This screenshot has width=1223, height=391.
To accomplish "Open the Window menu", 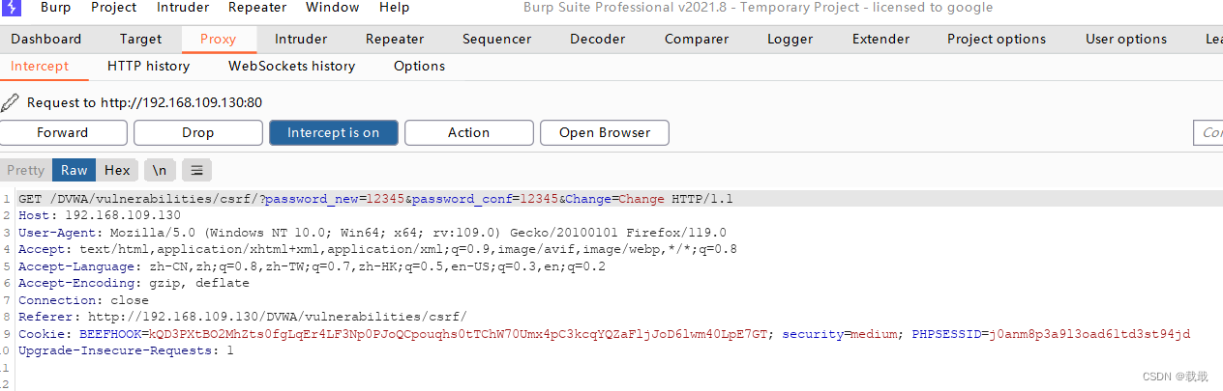I will tap(333, 8).
